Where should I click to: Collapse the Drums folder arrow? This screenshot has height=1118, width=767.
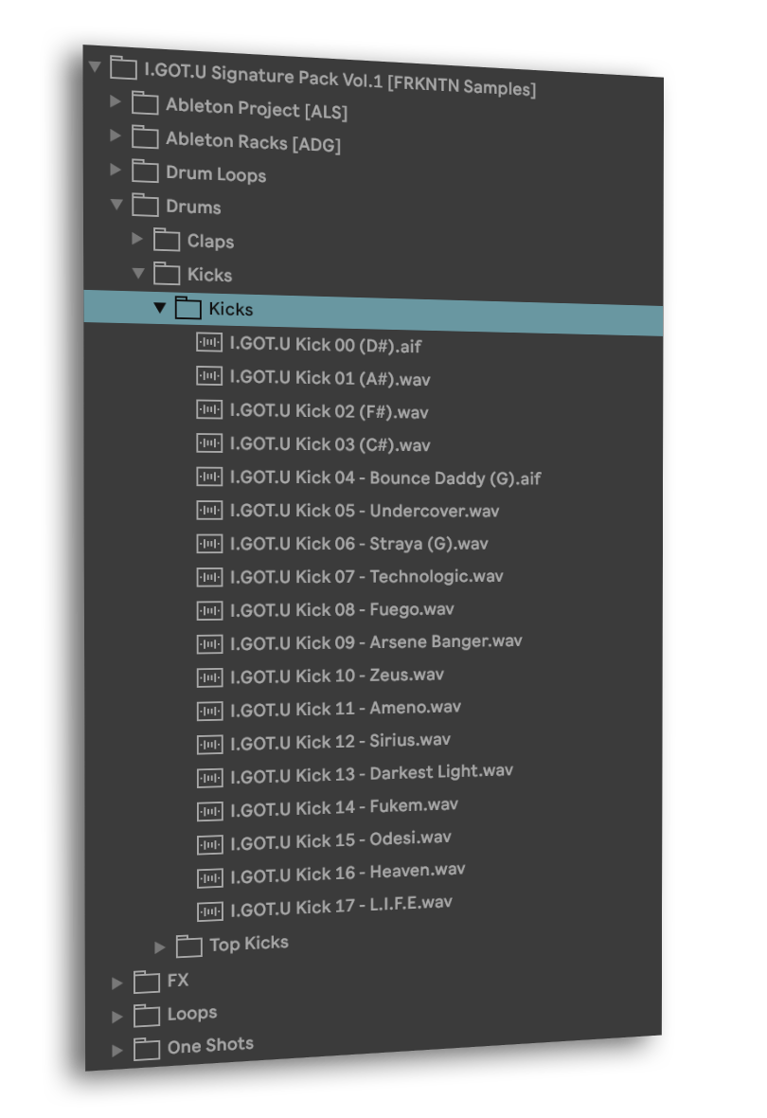(x=116, y=204)
